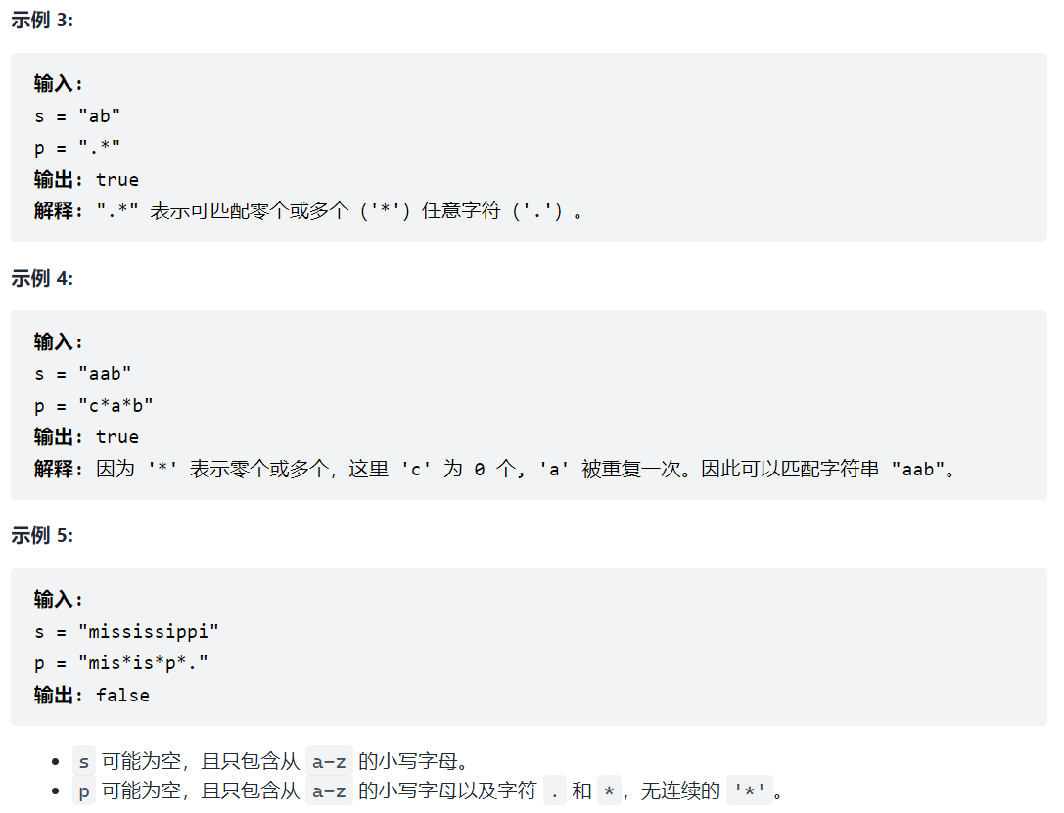
Task: Click the p = "c*a*b" pattern line
Action: tap(94, 405)
